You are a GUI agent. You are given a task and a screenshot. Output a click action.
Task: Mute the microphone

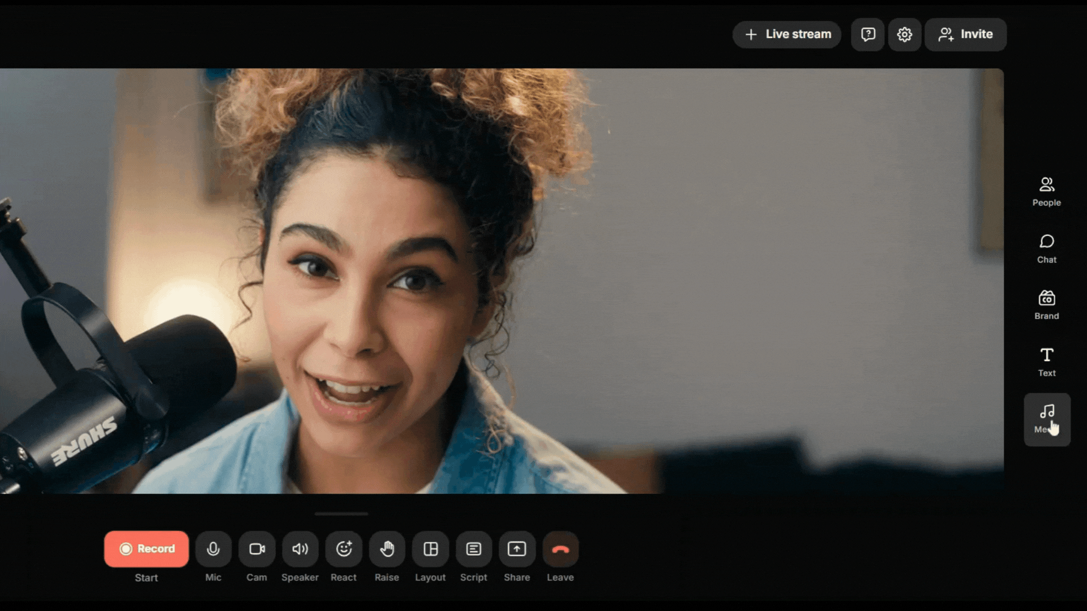213,549
